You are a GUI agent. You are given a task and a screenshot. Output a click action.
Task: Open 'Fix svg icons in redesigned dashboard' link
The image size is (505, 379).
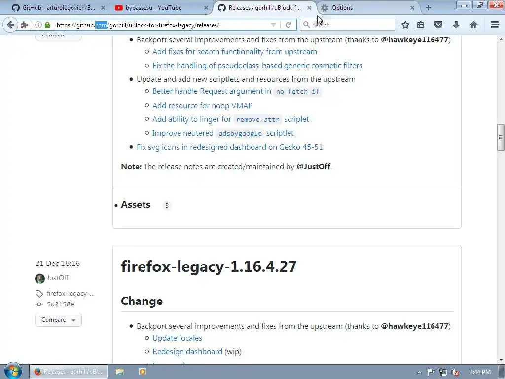tap(230, 147)
